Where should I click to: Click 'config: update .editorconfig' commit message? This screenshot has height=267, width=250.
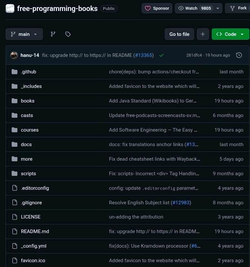154,188
